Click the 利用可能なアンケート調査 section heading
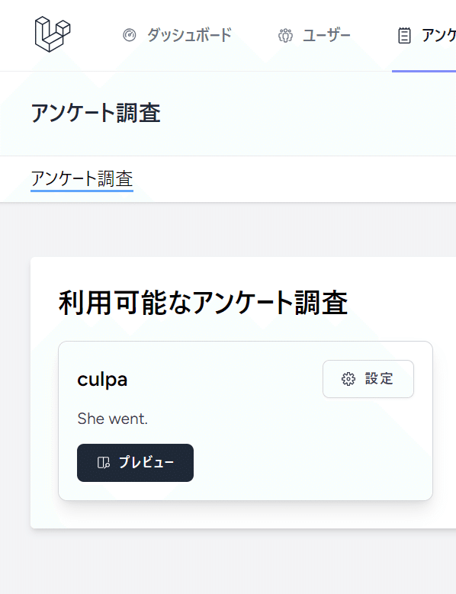456x594 pixels. [203, 303]
